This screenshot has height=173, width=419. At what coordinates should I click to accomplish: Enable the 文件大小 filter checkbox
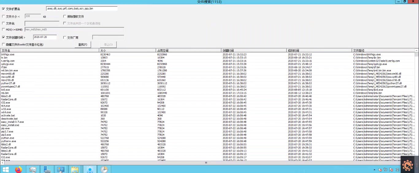3,17
